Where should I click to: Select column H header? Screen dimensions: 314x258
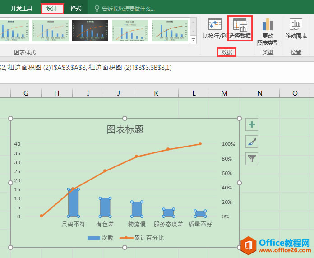click(x=57, y=93)
